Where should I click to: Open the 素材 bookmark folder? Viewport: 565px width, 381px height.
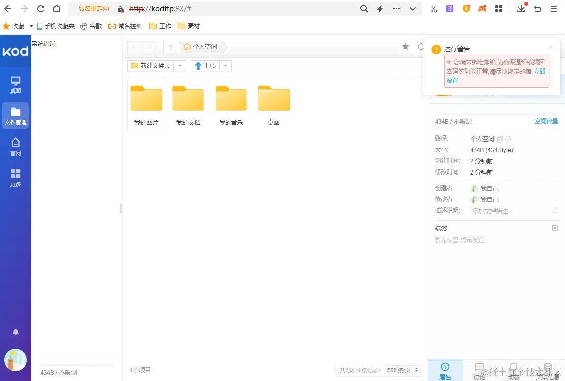(x=189, y=26)
